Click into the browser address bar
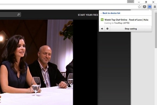The image size is (157, 105). [x=68, y=7]
